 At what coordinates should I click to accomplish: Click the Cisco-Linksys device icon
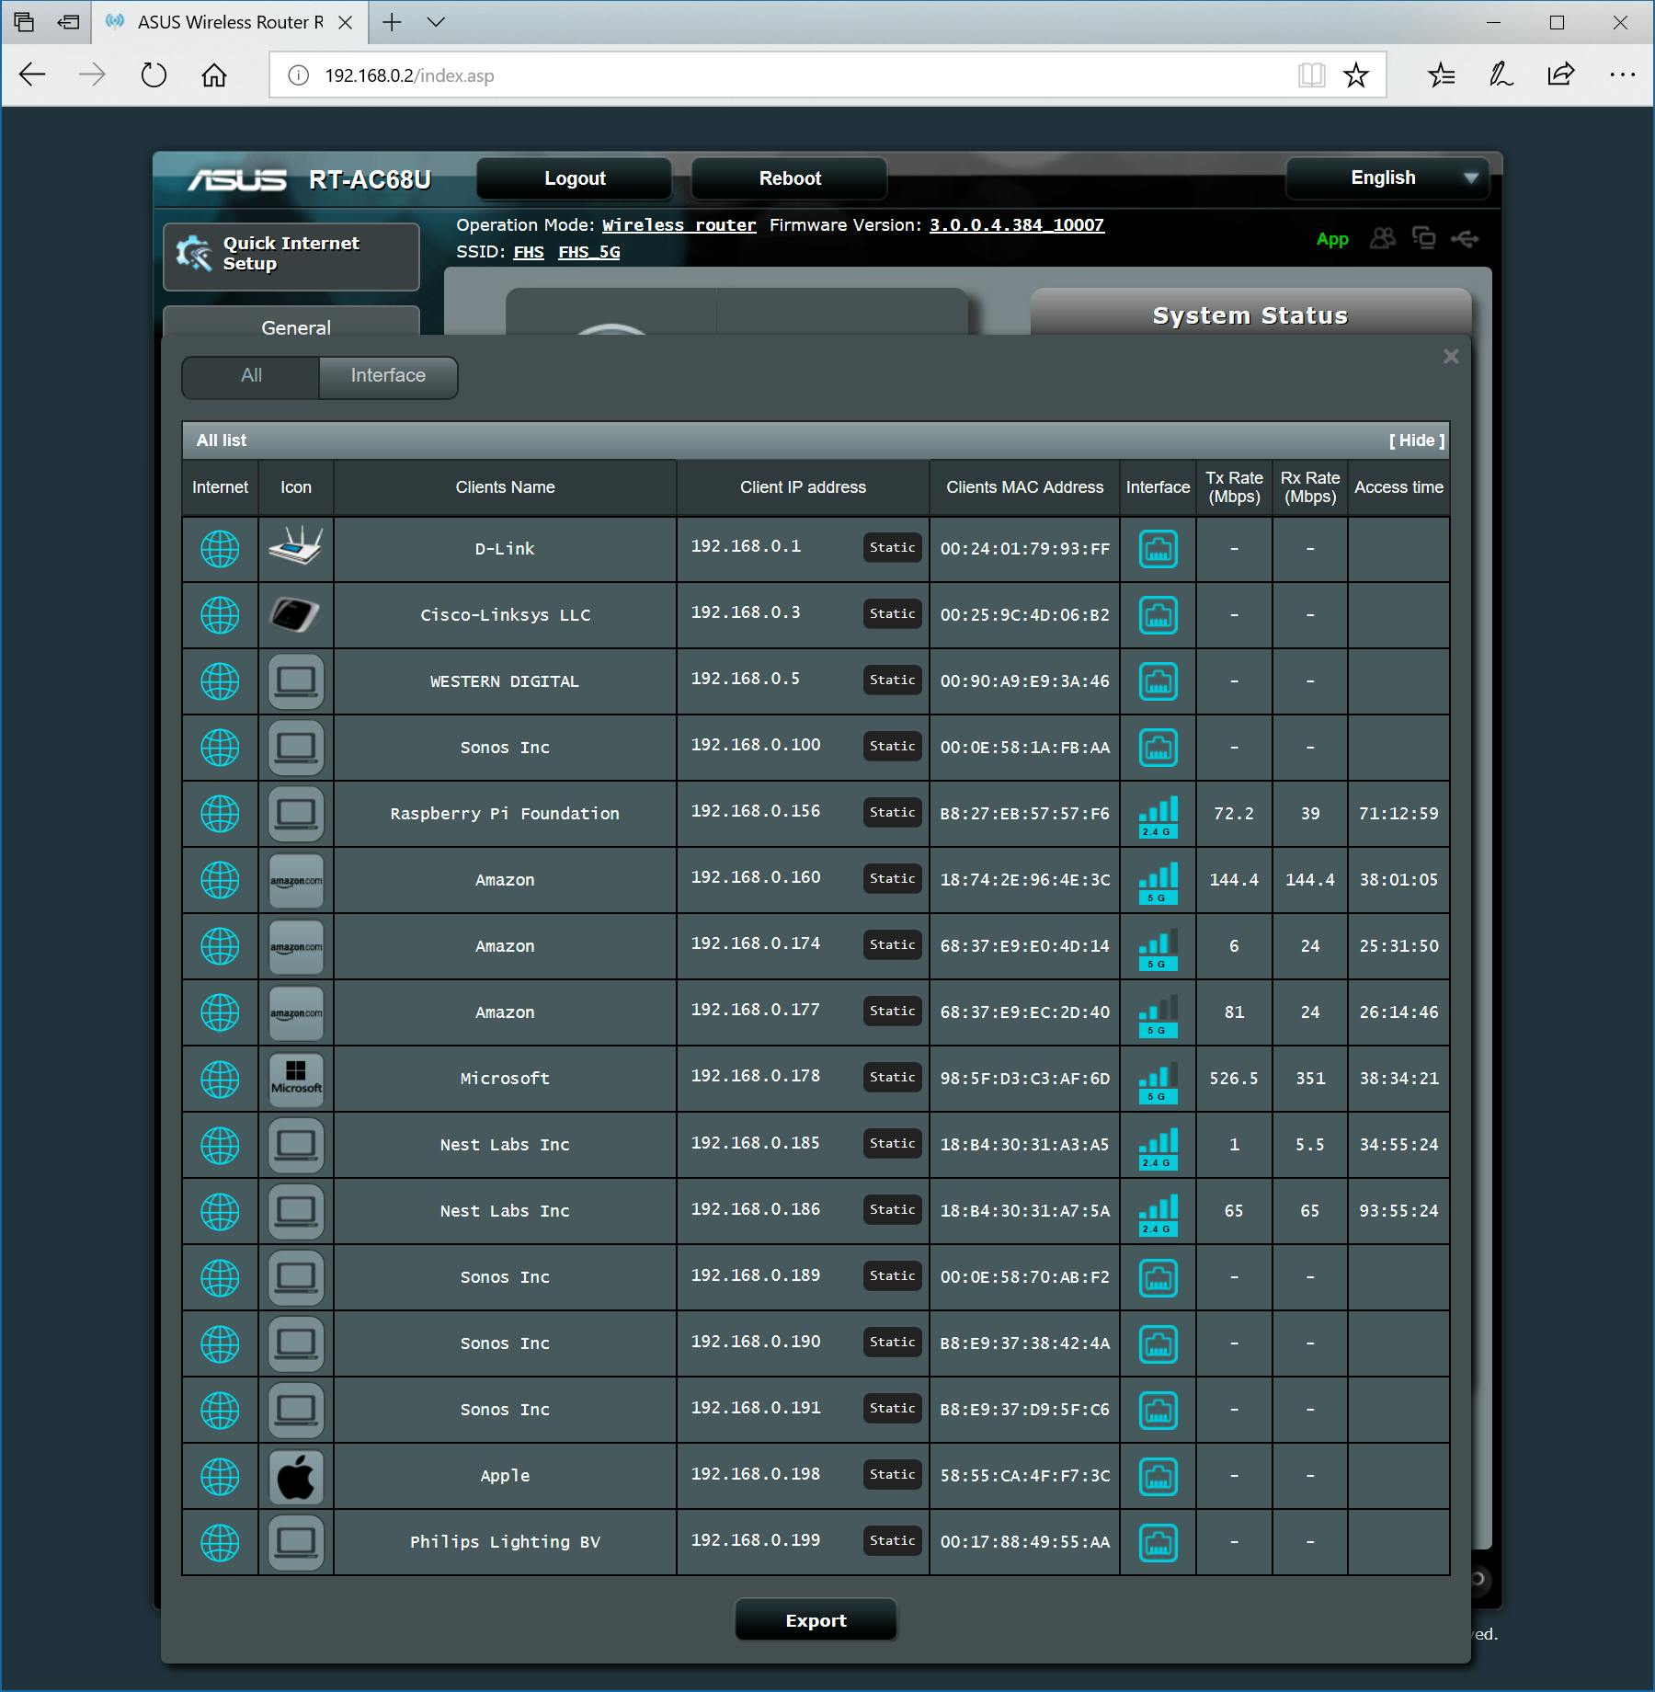coord(295,614)
